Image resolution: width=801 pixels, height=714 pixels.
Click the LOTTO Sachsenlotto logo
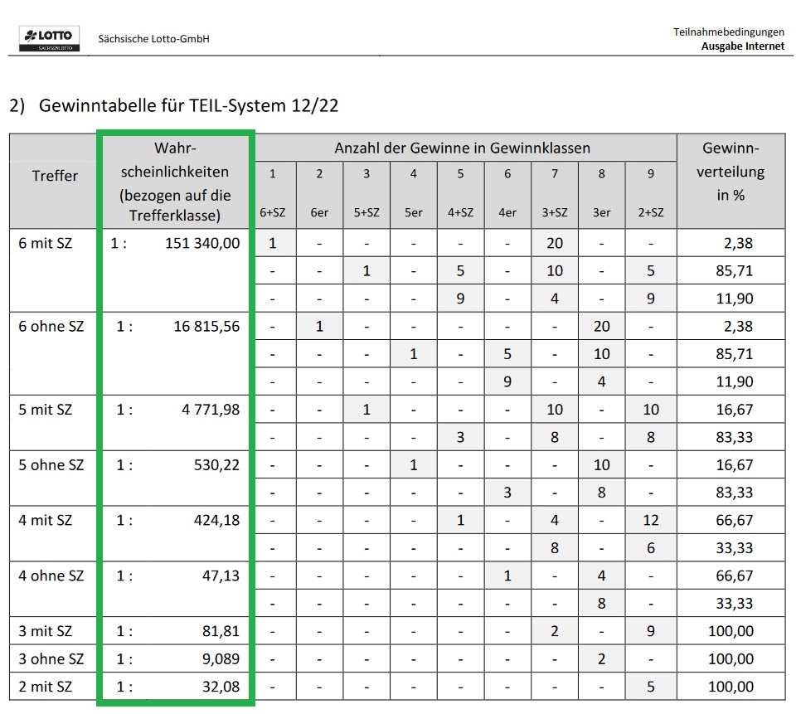[x=49, y=38]
